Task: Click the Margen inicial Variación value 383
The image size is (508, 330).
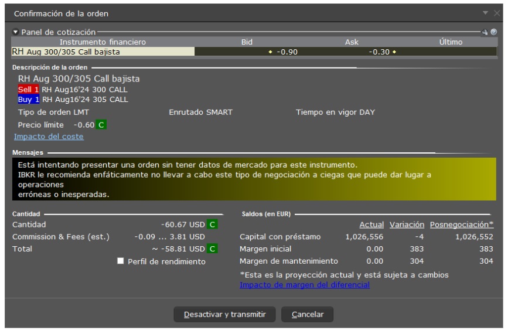Action: tap(417, 249)
